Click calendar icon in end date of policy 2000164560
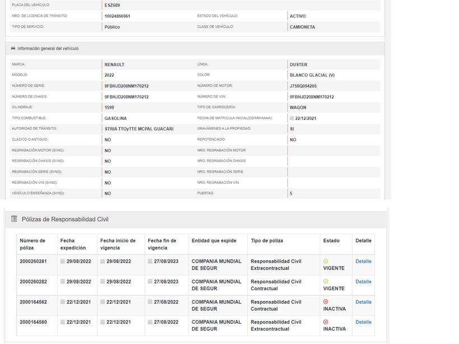 coord(150,322)
